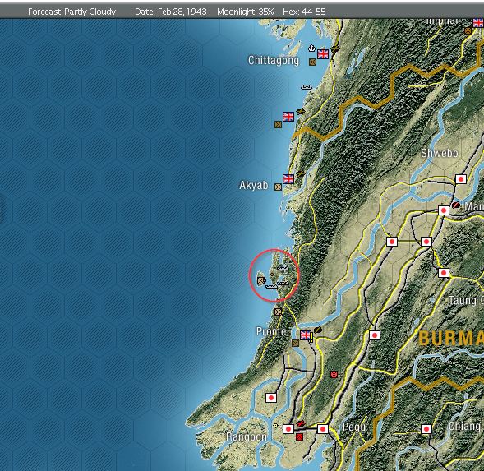Open the Japanese flag base north of Taung label
The width and height of the screenshot is (484, 471).
click(x=444, y=273)
